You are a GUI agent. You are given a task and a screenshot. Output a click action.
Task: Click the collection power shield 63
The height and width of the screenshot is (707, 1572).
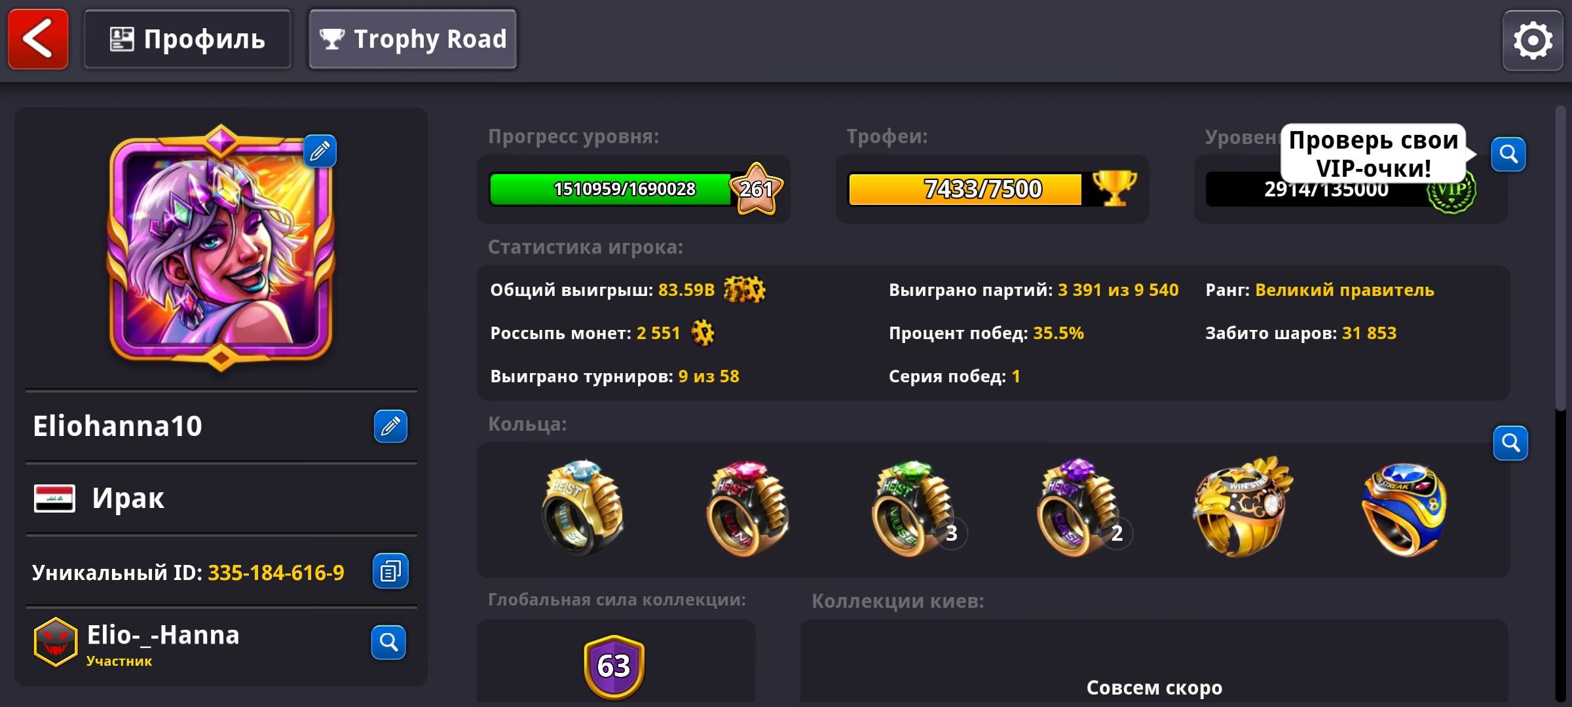point(614,666)
